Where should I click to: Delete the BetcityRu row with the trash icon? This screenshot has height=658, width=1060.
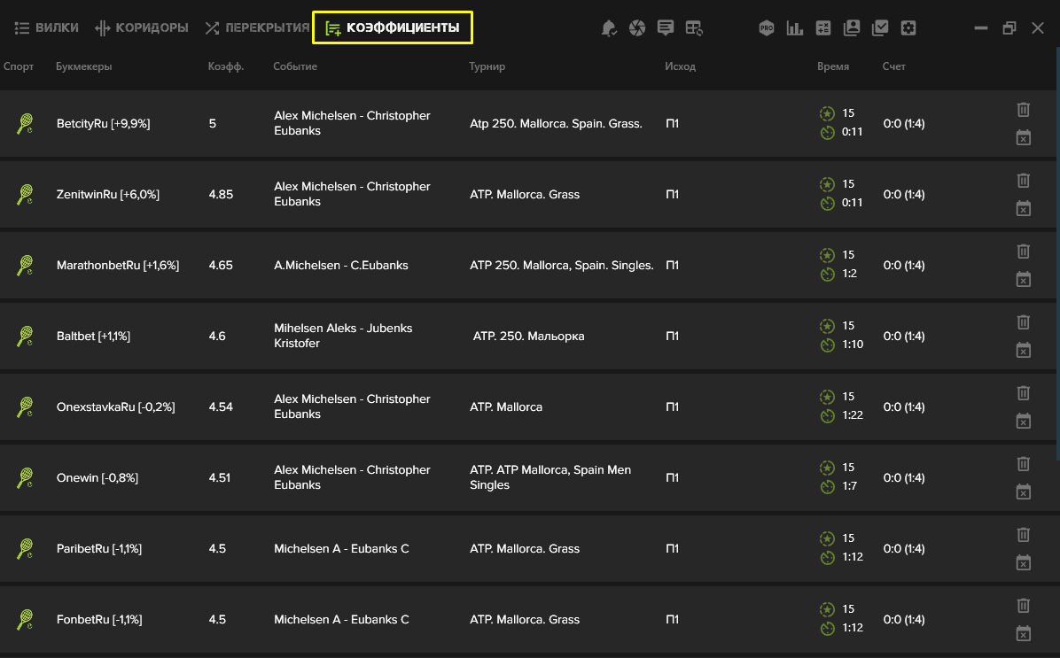click(x=1024, y=110)
